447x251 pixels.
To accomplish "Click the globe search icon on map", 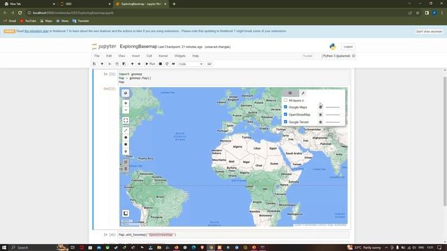I will point(126,93).
